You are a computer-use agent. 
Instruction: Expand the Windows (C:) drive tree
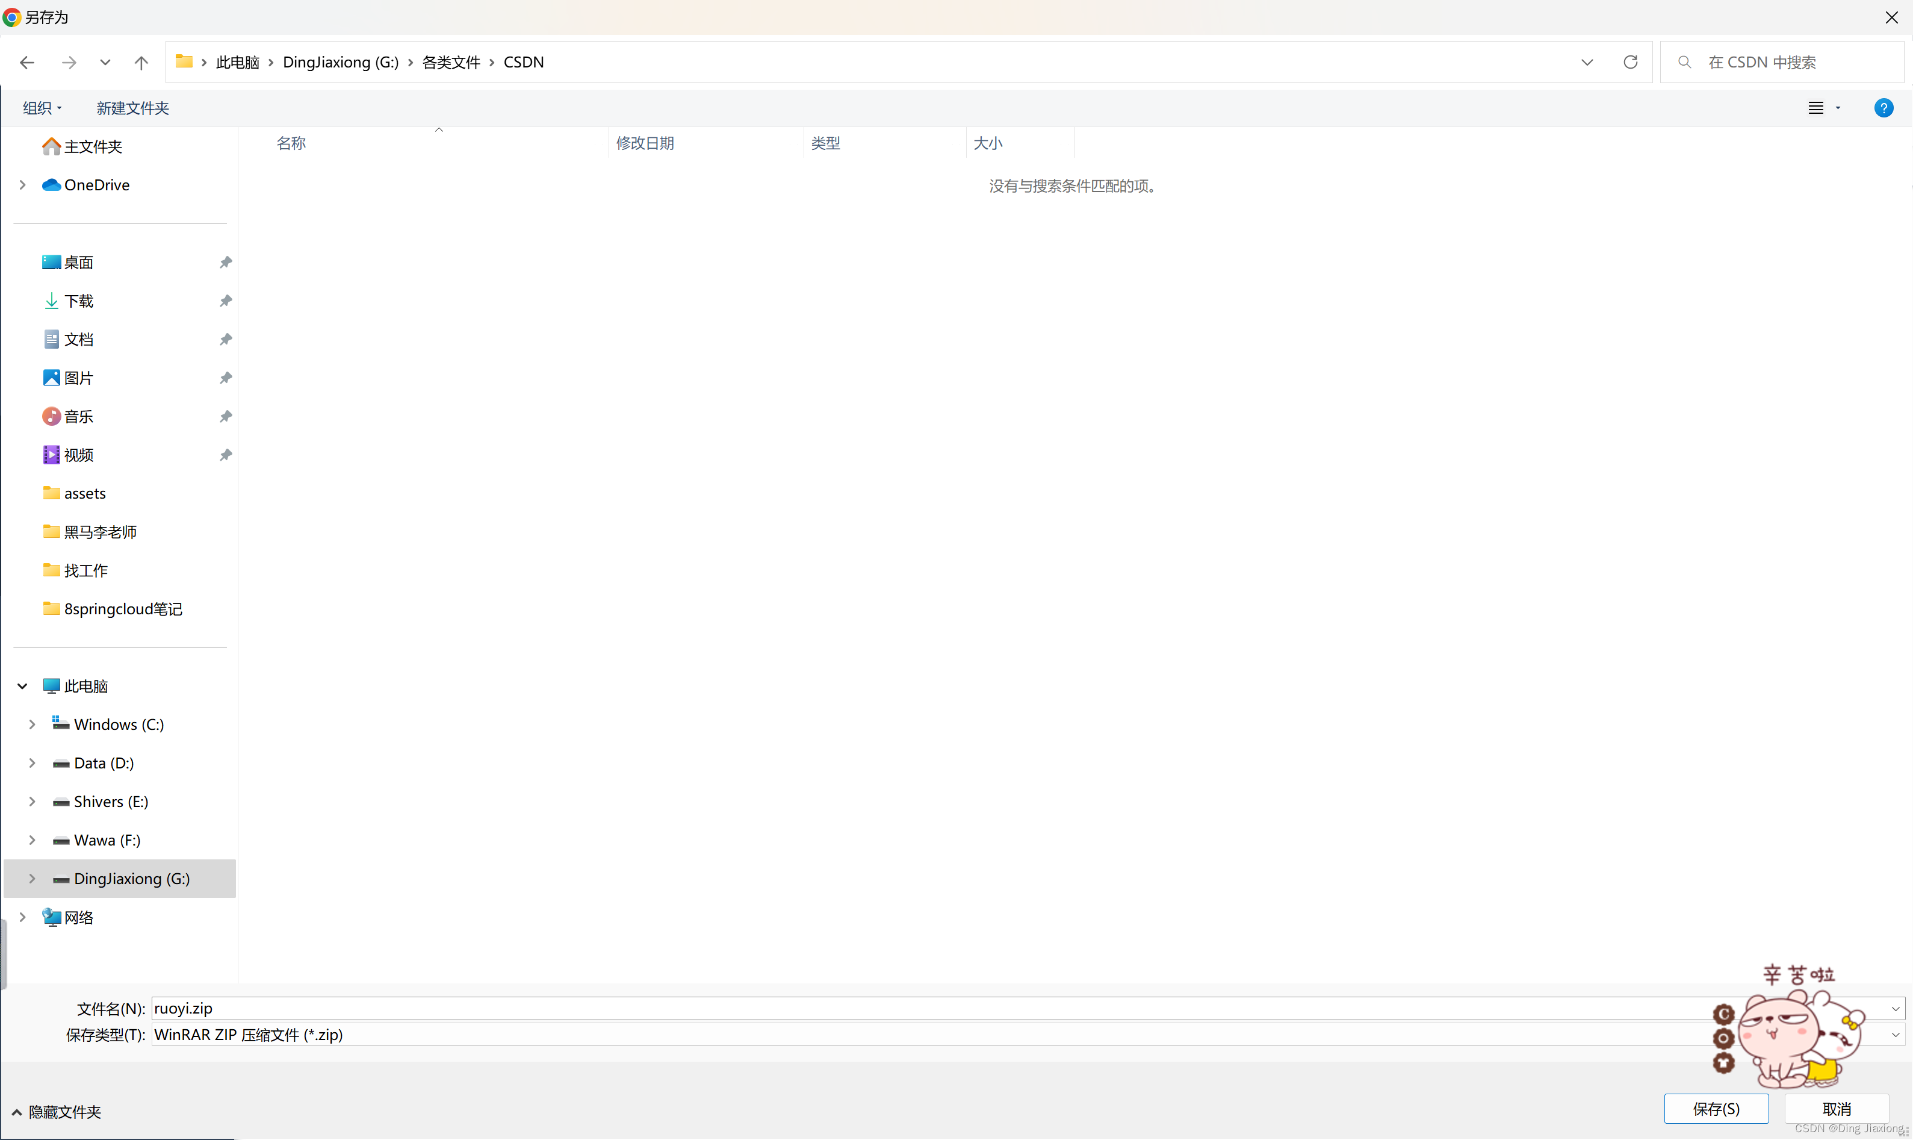[x=33, y=724]
